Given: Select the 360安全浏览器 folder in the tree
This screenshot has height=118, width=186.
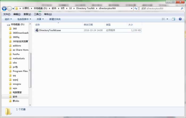Looking at the screenshot, I should [20, 41].
